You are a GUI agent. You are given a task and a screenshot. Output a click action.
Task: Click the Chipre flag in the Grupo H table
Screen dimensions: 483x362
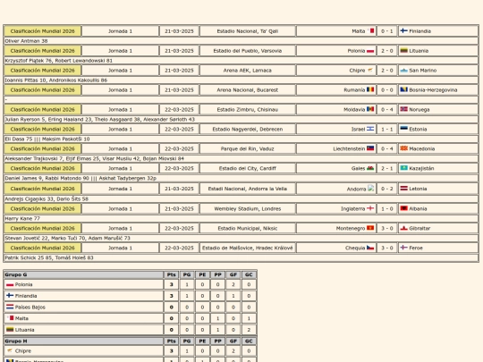[10, 350]
